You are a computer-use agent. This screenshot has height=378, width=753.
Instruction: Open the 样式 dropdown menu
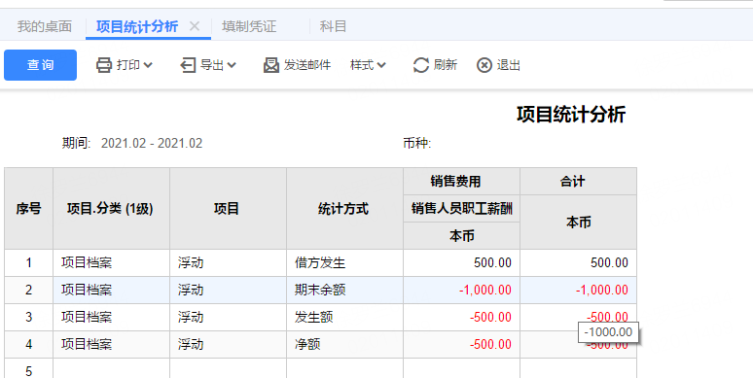point(368,65)
